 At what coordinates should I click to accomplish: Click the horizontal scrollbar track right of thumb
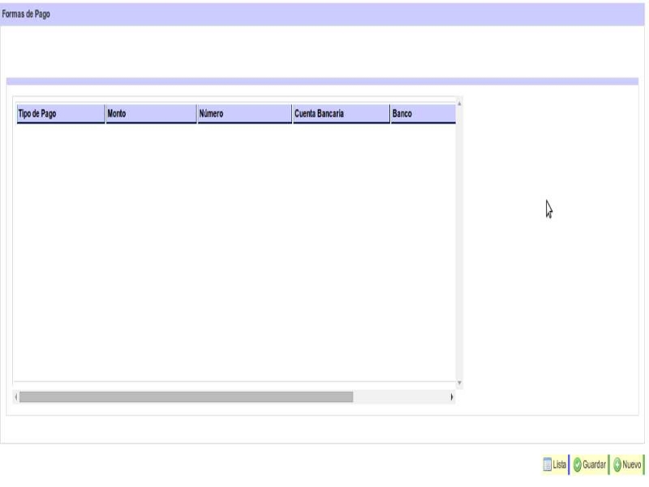pyautogui.click(x=400, y=397)
